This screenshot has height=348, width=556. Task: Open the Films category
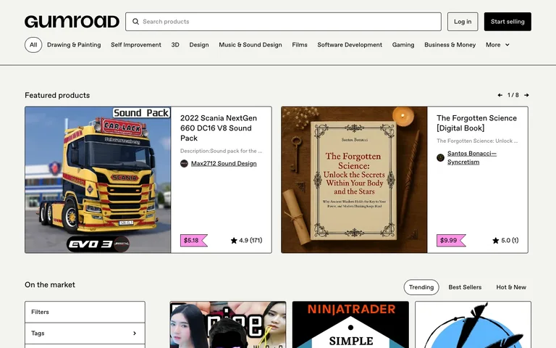300,45
